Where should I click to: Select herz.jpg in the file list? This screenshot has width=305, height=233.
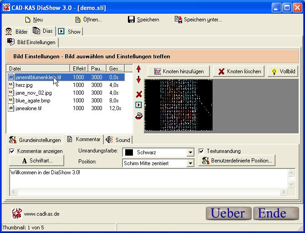pyautogui.click(x=24, y=85)
